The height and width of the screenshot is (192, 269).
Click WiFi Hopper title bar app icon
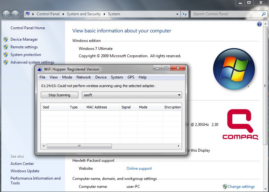click(x=40, y=69)
